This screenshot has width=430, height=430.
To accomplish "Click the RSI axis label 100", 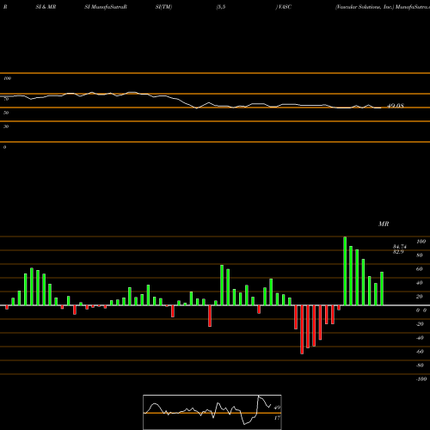I will (7, 78).
